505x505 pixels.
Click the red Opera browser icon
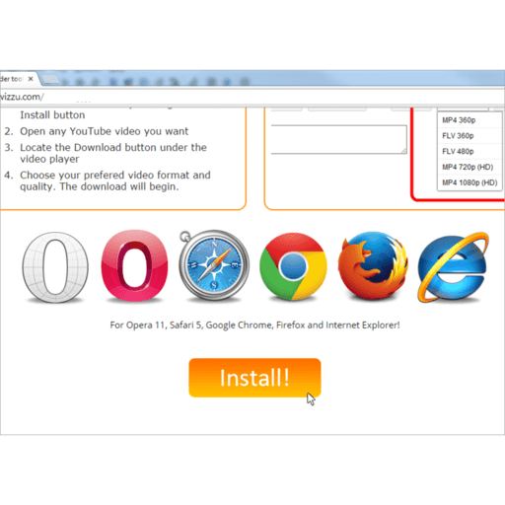point(134,265)
